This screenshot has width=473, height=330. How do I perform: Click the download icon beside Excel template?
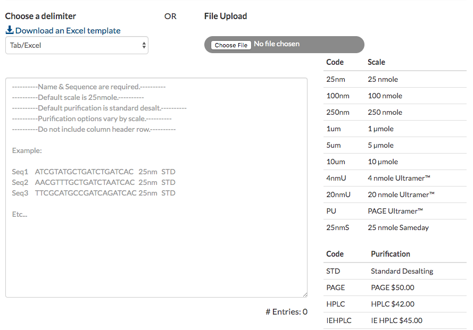(10, 30)
